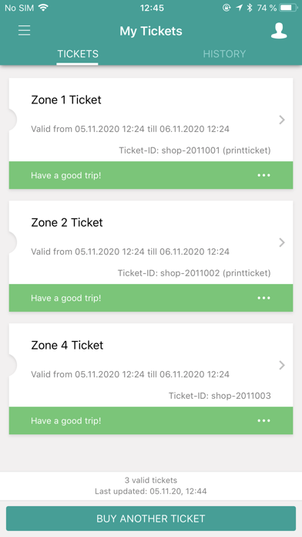Screen dimensions: 302x537
Task: Open the Zone 4 Ticket title
Action: coord(67,345)
